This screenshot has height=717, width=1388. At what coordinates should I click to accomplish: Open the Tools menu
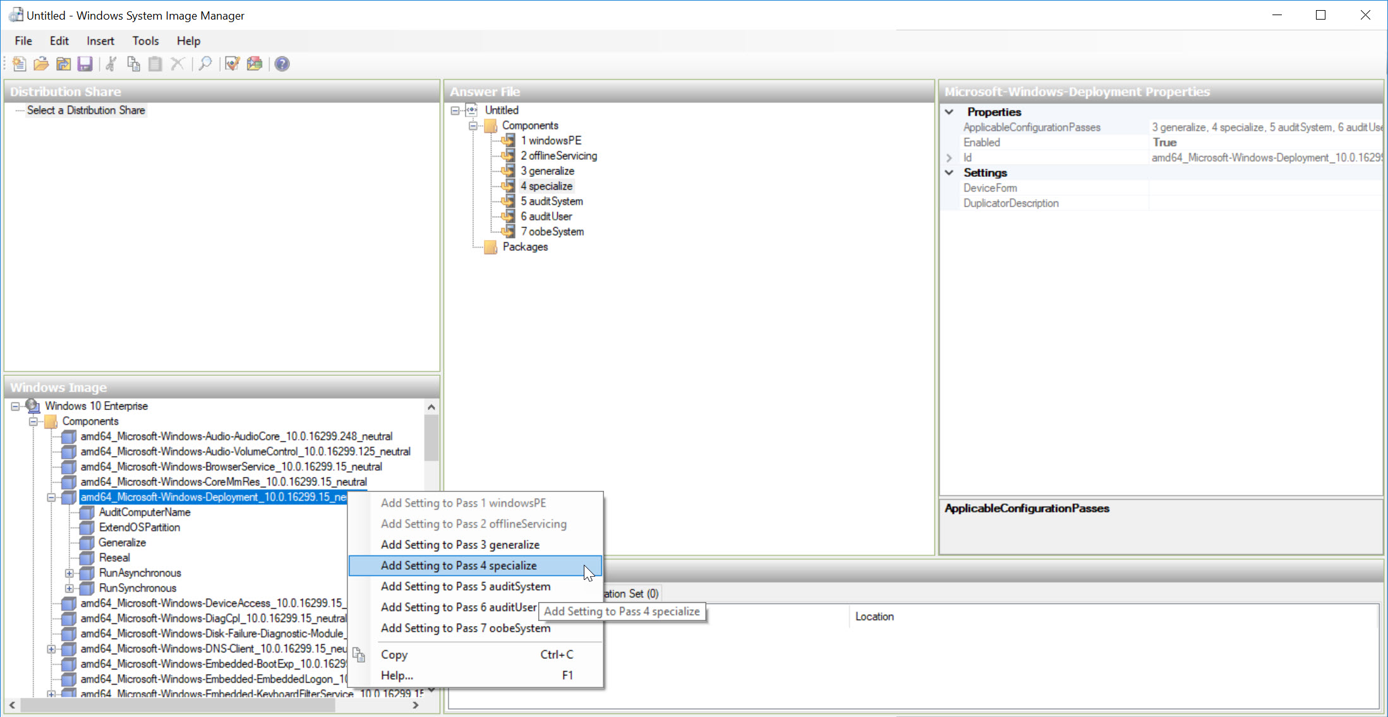click(x=145, y=40)
